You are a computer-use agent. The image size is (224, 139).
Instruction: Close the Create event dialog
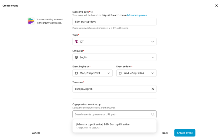[217, 6]
